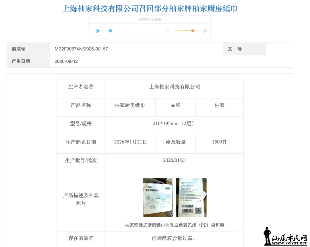Select the 涉及数量 label cell
Viewport: 310px width, 247px height.
coord(176,144)
